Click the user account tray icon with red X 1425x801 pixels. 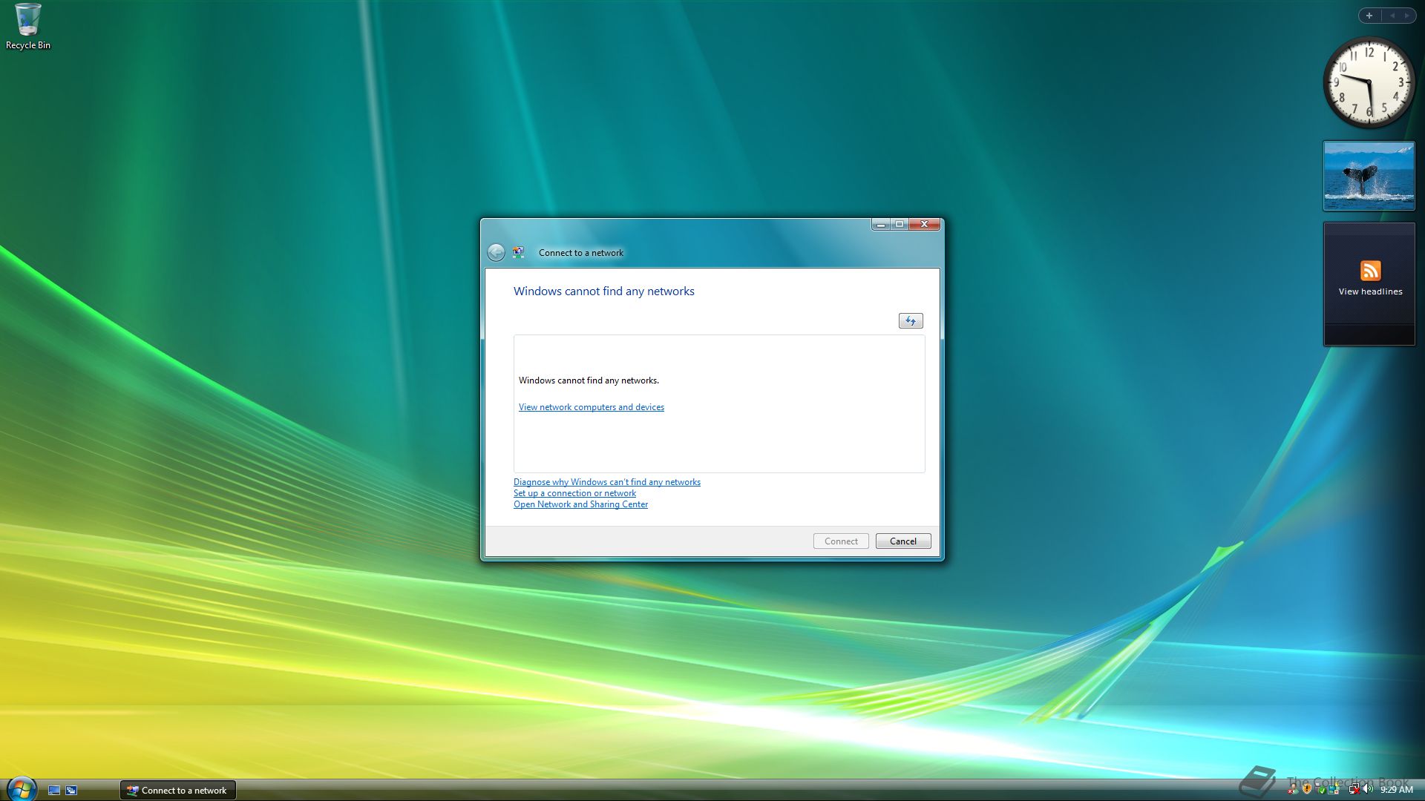[x=1293, y=789]
